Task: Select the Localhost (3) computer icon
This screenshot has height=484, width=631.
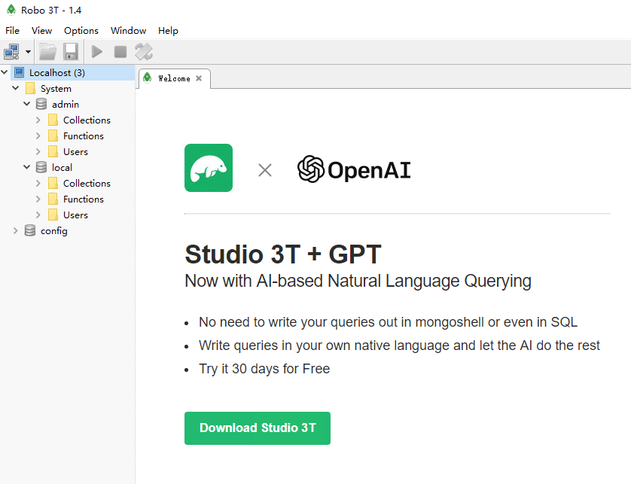Action: pos(19,72)
